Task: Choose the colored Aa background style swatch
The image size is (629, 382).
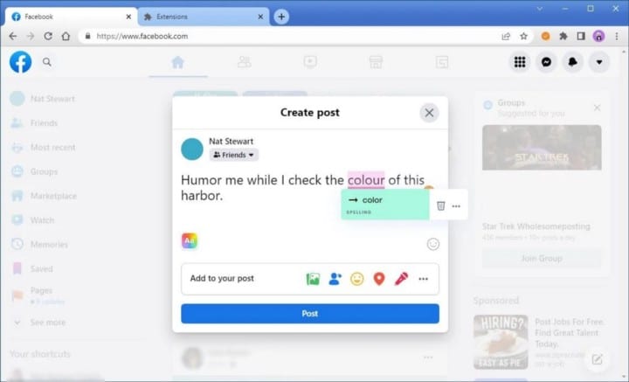Action: click(190, 241)
